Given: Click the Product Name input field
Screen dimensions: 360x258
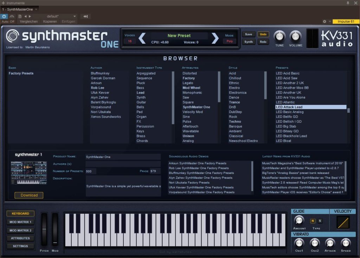Looking at the screenshot, I should (x=123, y=157).
